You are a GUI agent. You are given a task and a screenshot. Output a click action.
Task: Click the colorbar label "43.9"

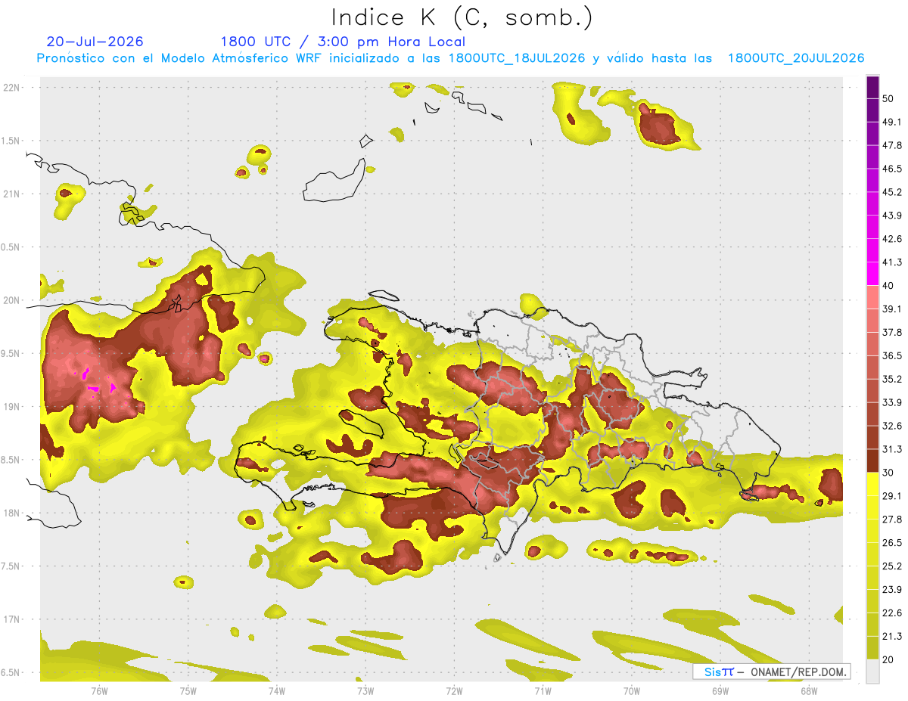(x=892, y=216)
